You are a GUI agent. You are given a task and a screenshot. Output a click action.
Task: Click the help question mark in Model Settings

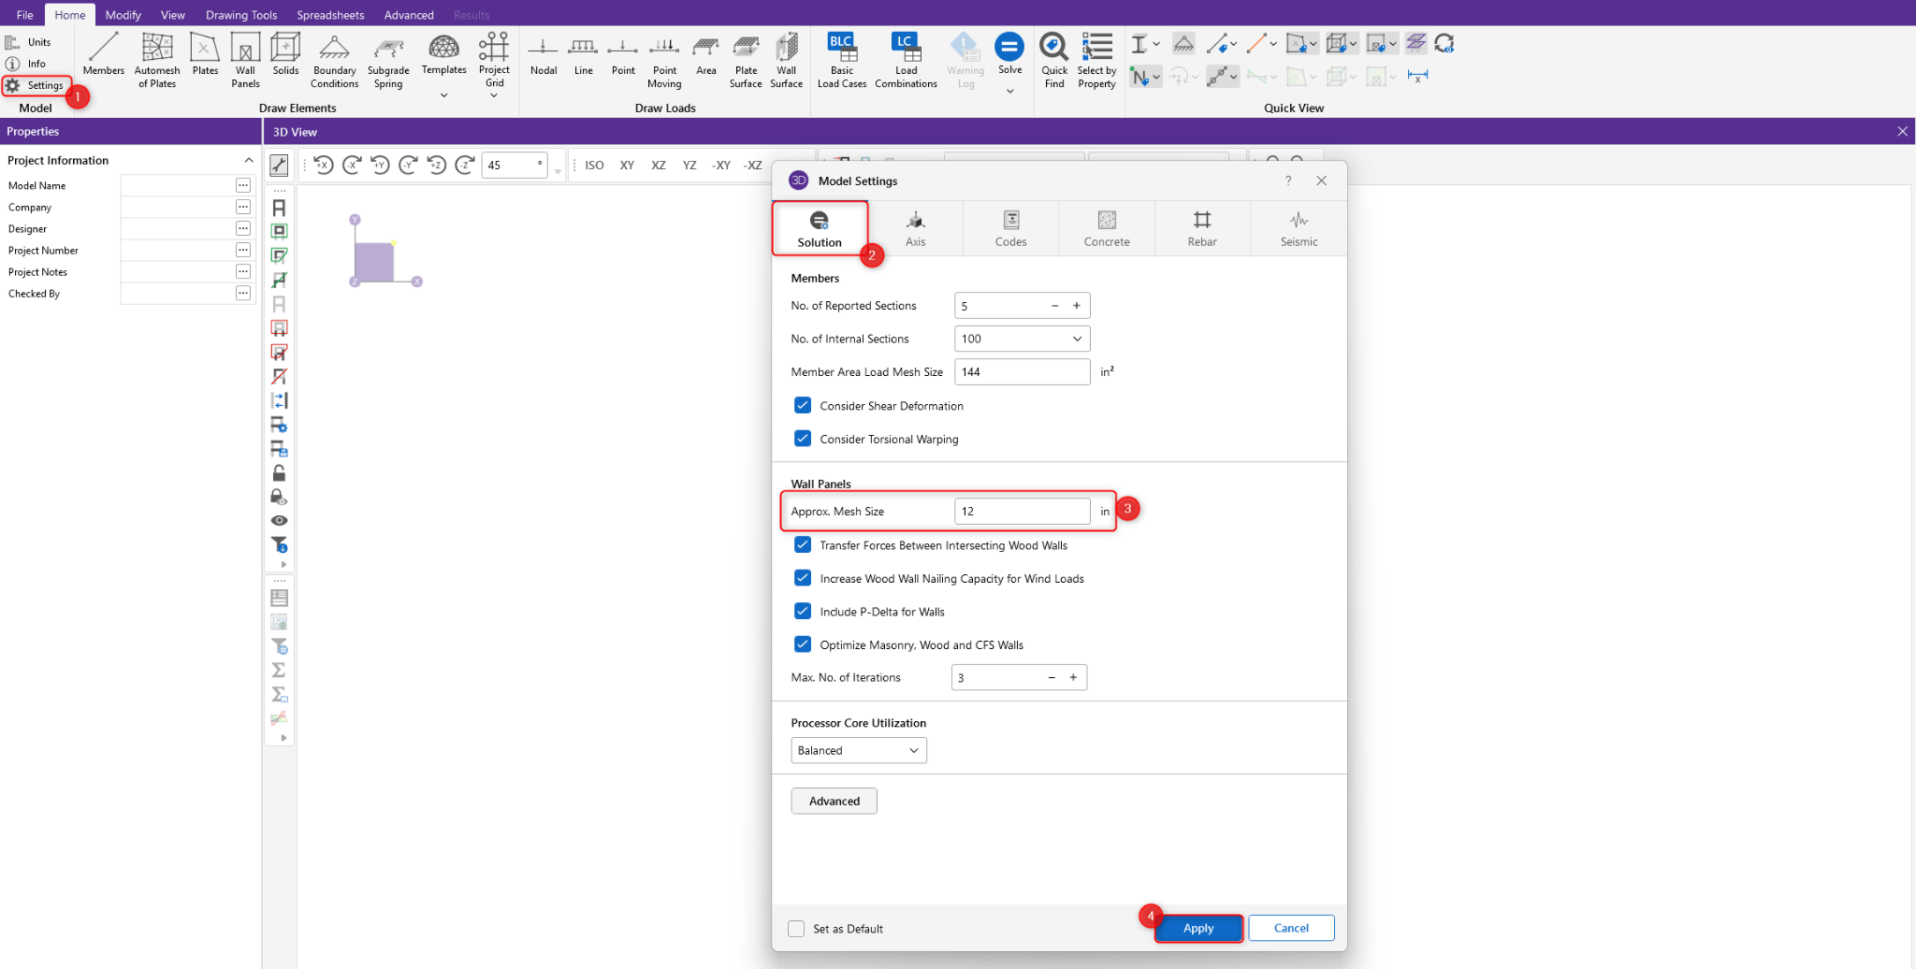pyautogui.click(x=1288, y=181)
